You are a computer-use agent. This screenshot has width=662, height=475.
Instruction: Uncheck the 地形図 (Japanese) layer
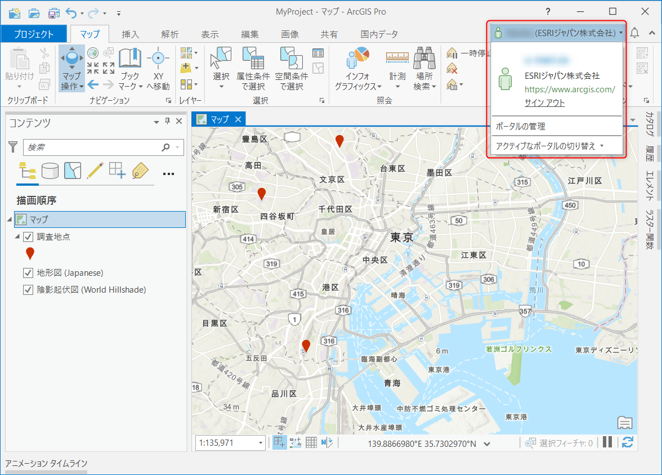click(x=28, y=273)
